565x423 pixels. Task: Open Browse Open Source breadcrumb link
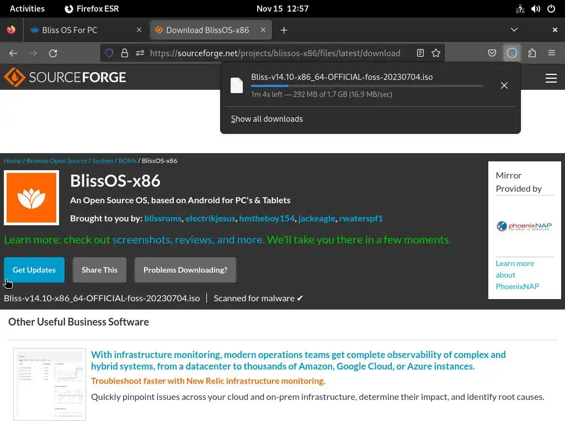(x=57, y=161)
